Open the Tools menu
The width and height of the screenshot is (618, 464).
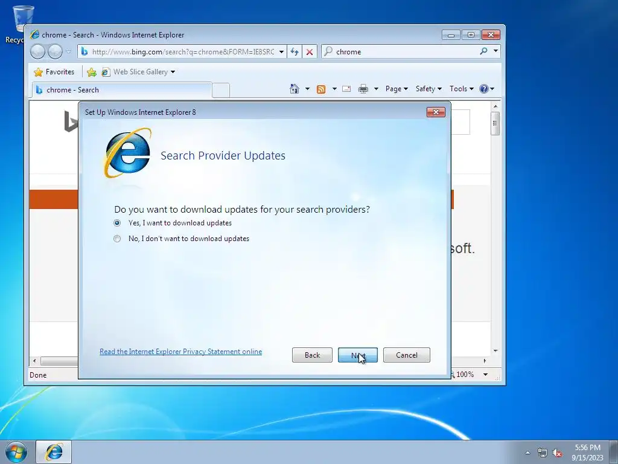pyautogui.click(x=462, y=89)
